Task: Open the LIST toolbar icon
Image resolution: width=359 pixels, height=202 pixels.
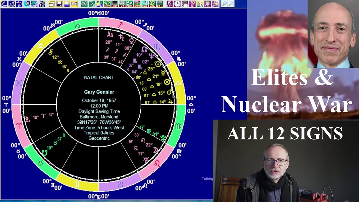Action: point(115,4)
